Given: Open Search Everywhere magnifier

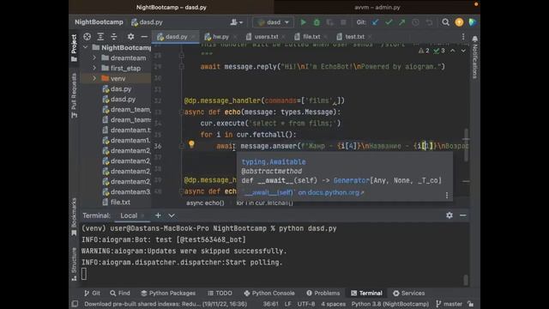Looking at the screenshot, I should pyautogui.click(x=445, y=22).
